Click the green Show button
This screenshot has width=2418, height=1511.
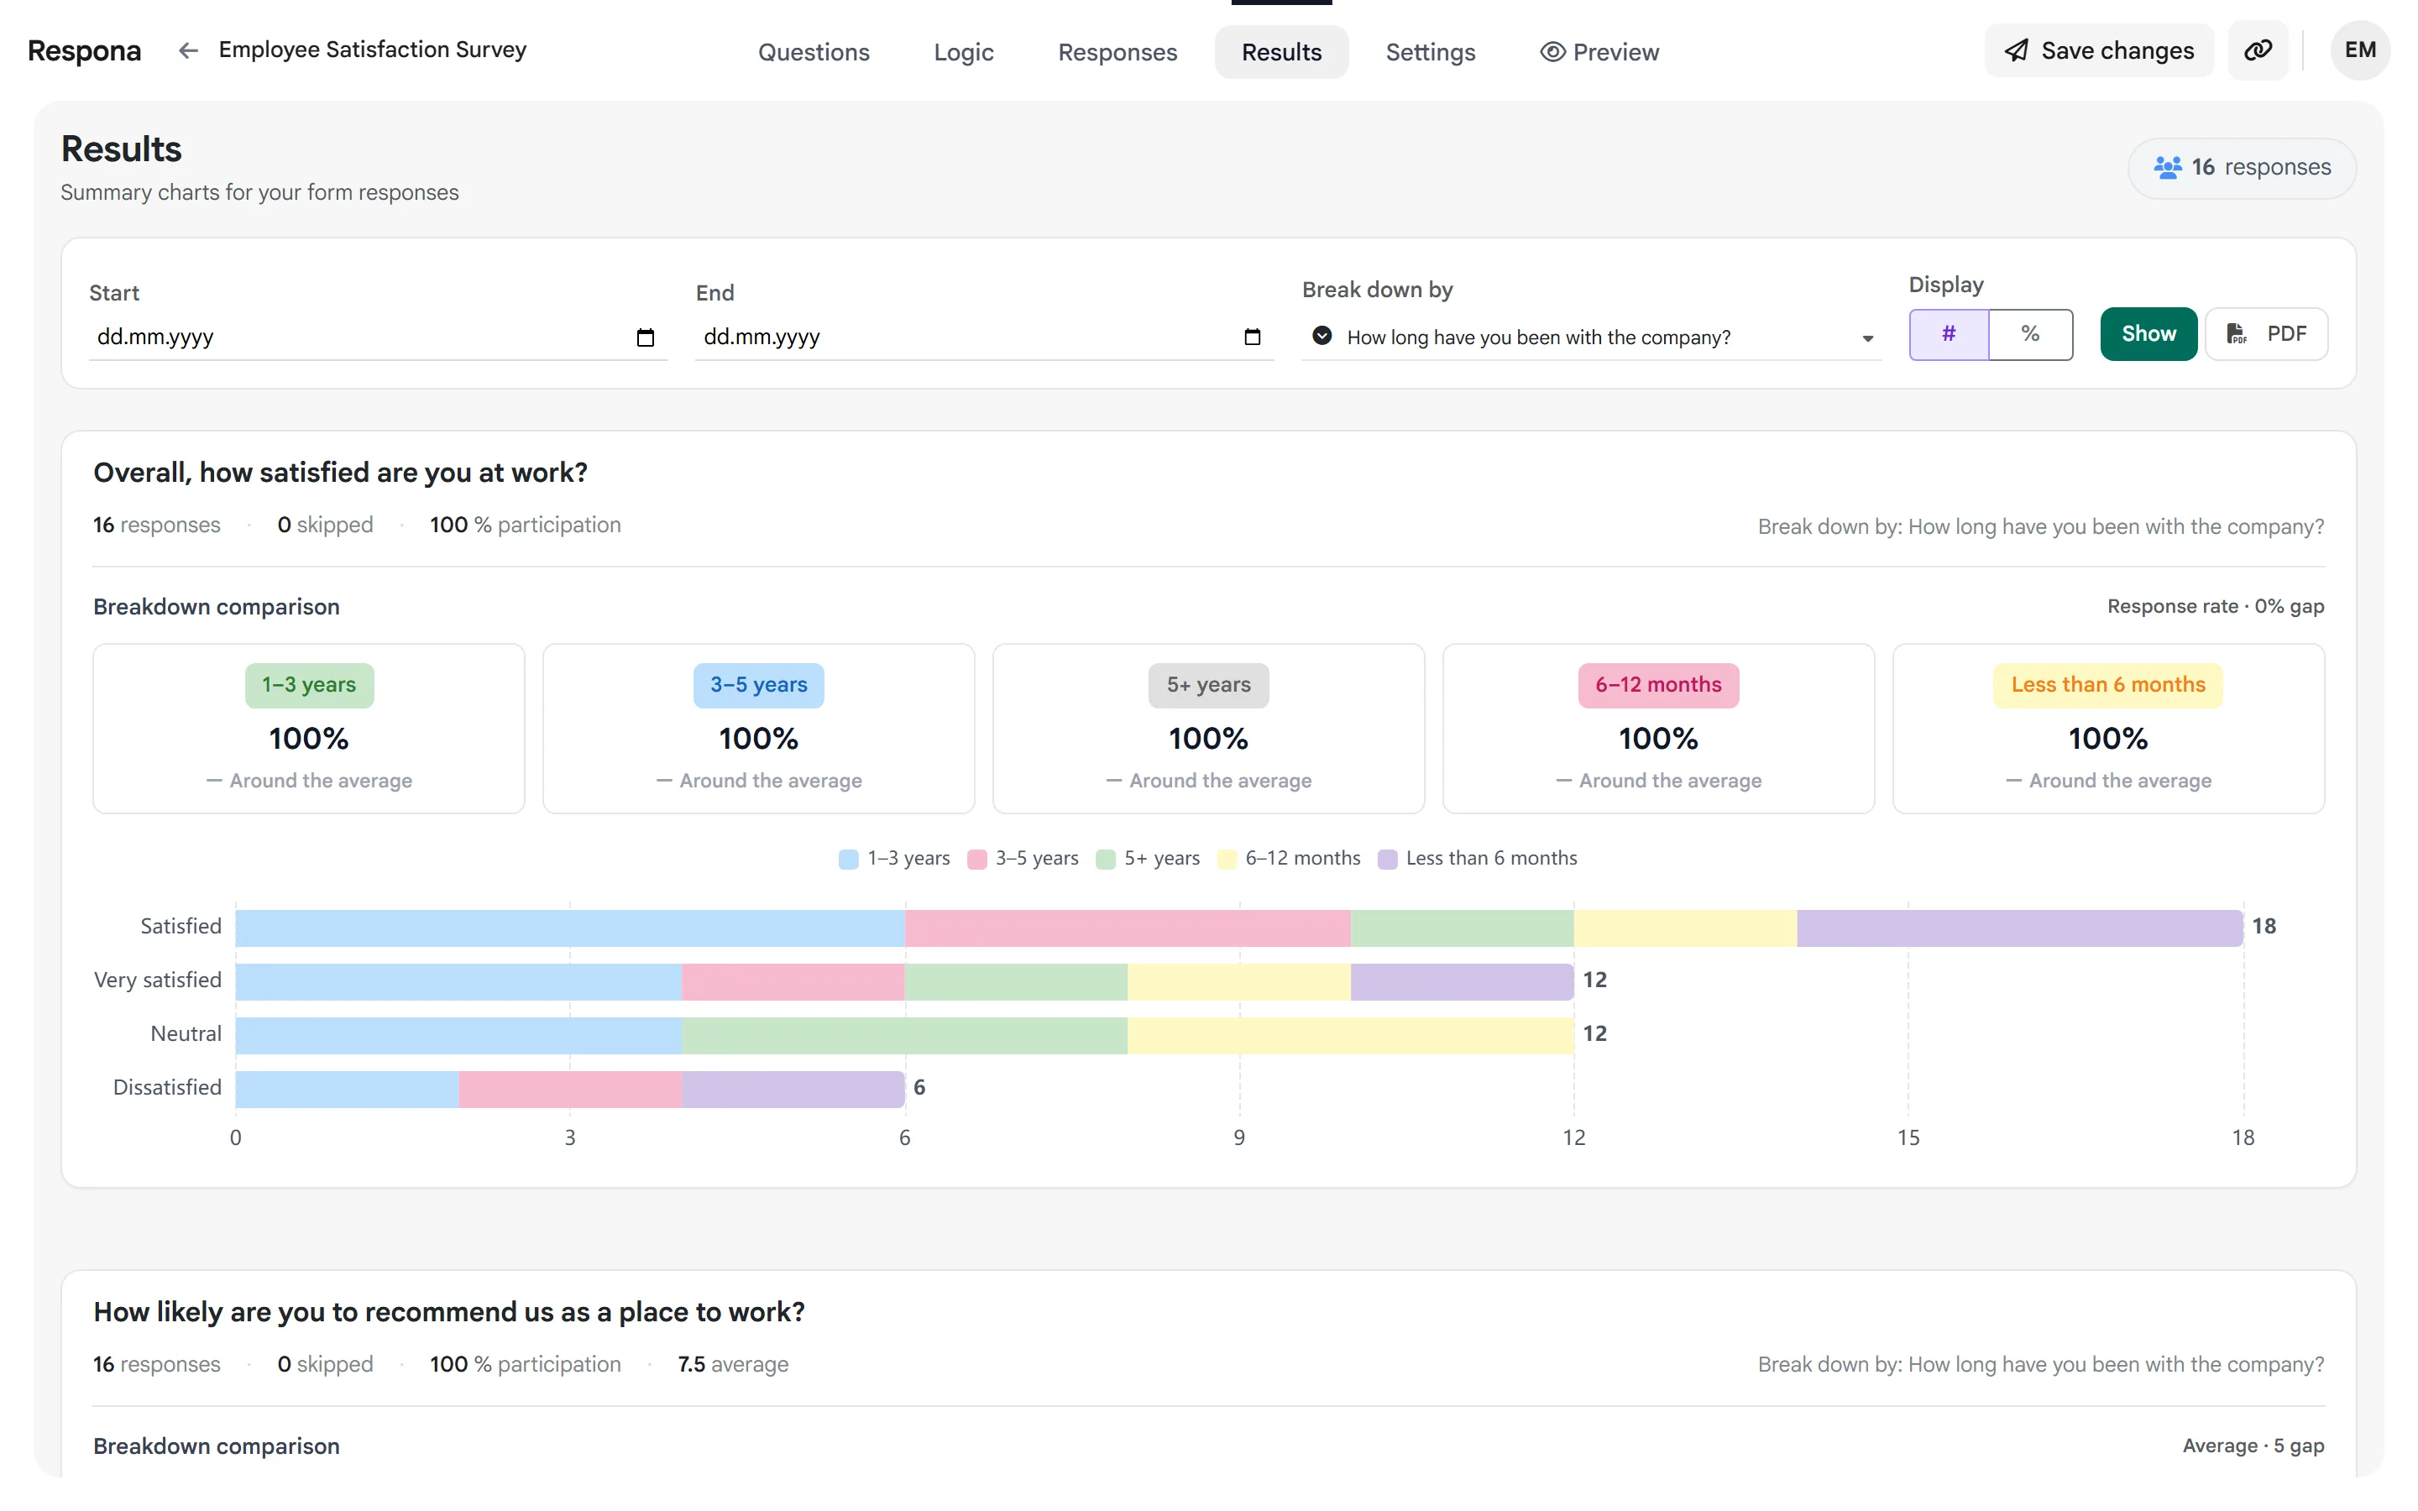pos(2148,334)
